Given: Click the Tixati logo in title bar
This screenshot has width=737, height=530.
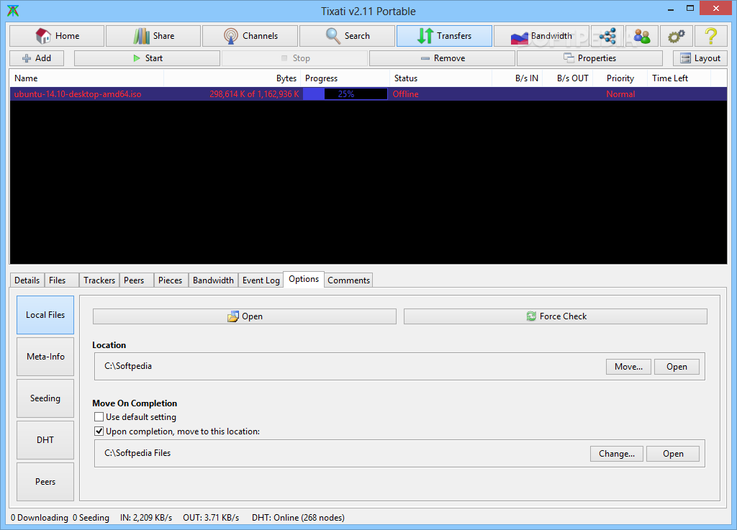Looking at the screenshot, I should (13, 10).
